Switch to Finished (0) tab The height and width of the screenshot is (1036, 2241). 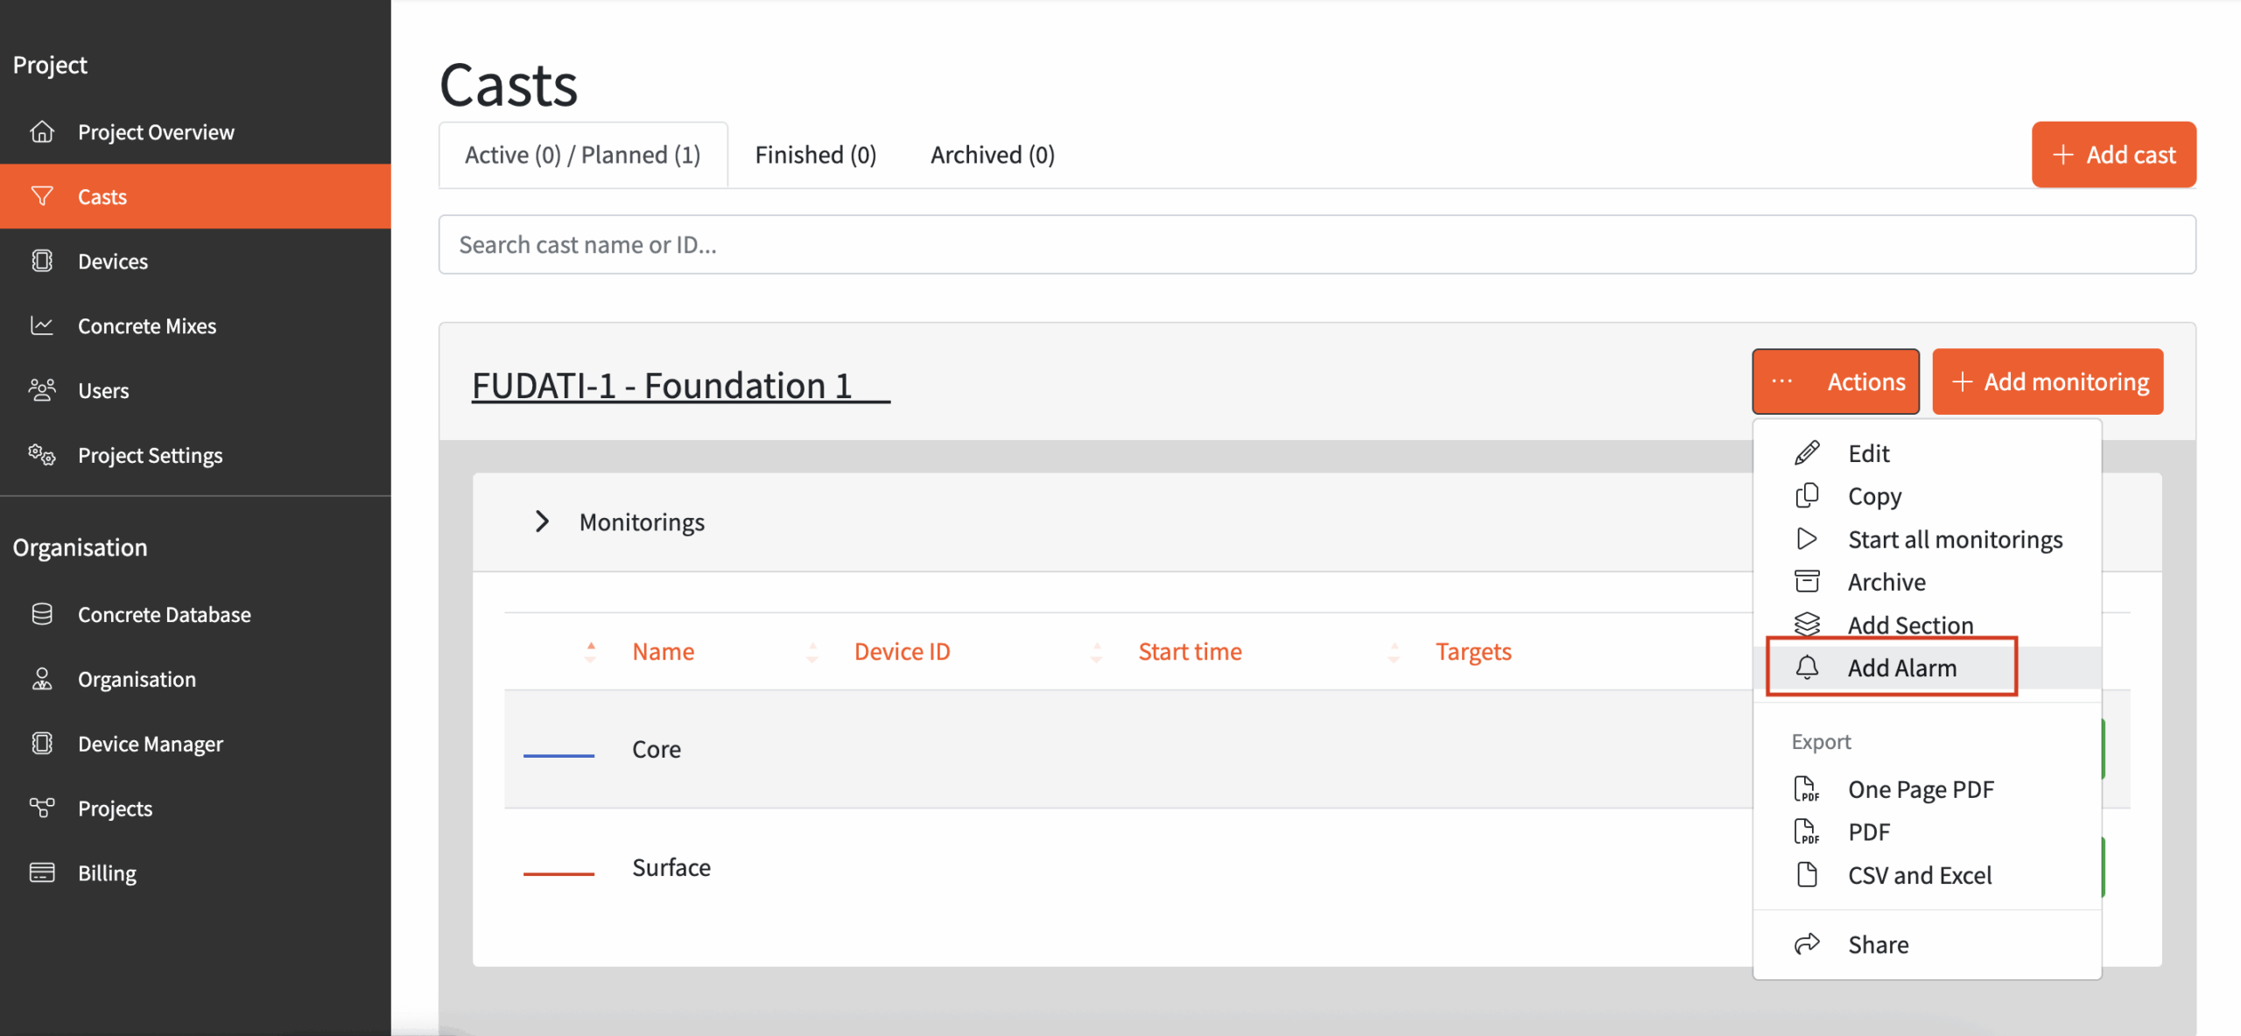point(815,155)
